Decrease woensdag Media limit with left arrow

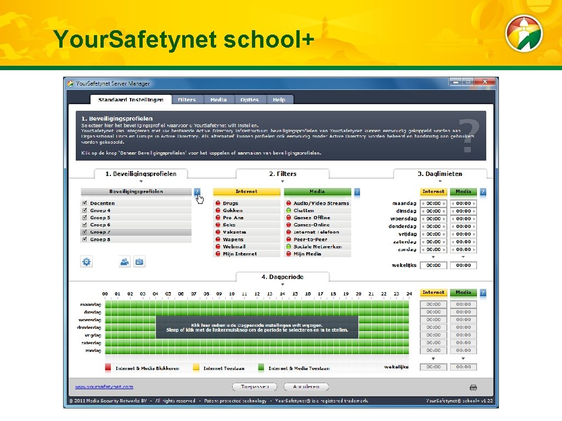(453, 219)
